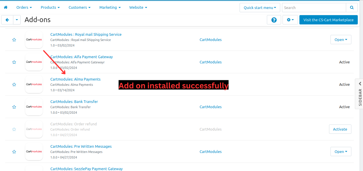Click Active status of Alfa Payment Gateway
This screenshot has height=171, width=363.
point(344,62)
